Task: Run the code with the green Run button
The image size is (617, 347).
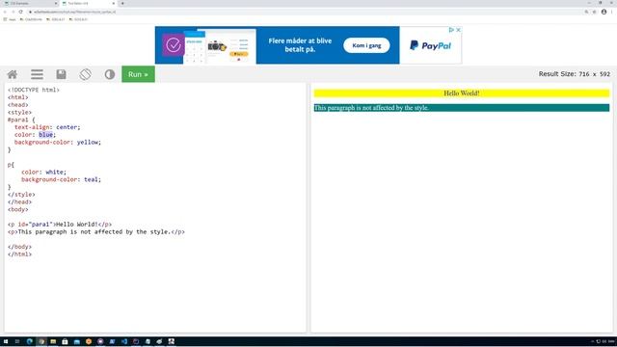Action: pos(138,74)
